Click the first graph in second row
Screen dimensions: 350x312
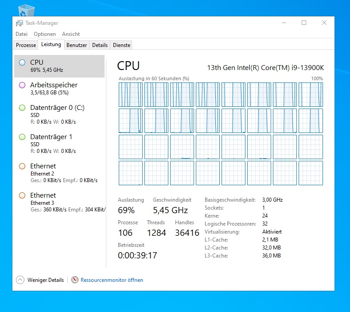pos(131,121)
